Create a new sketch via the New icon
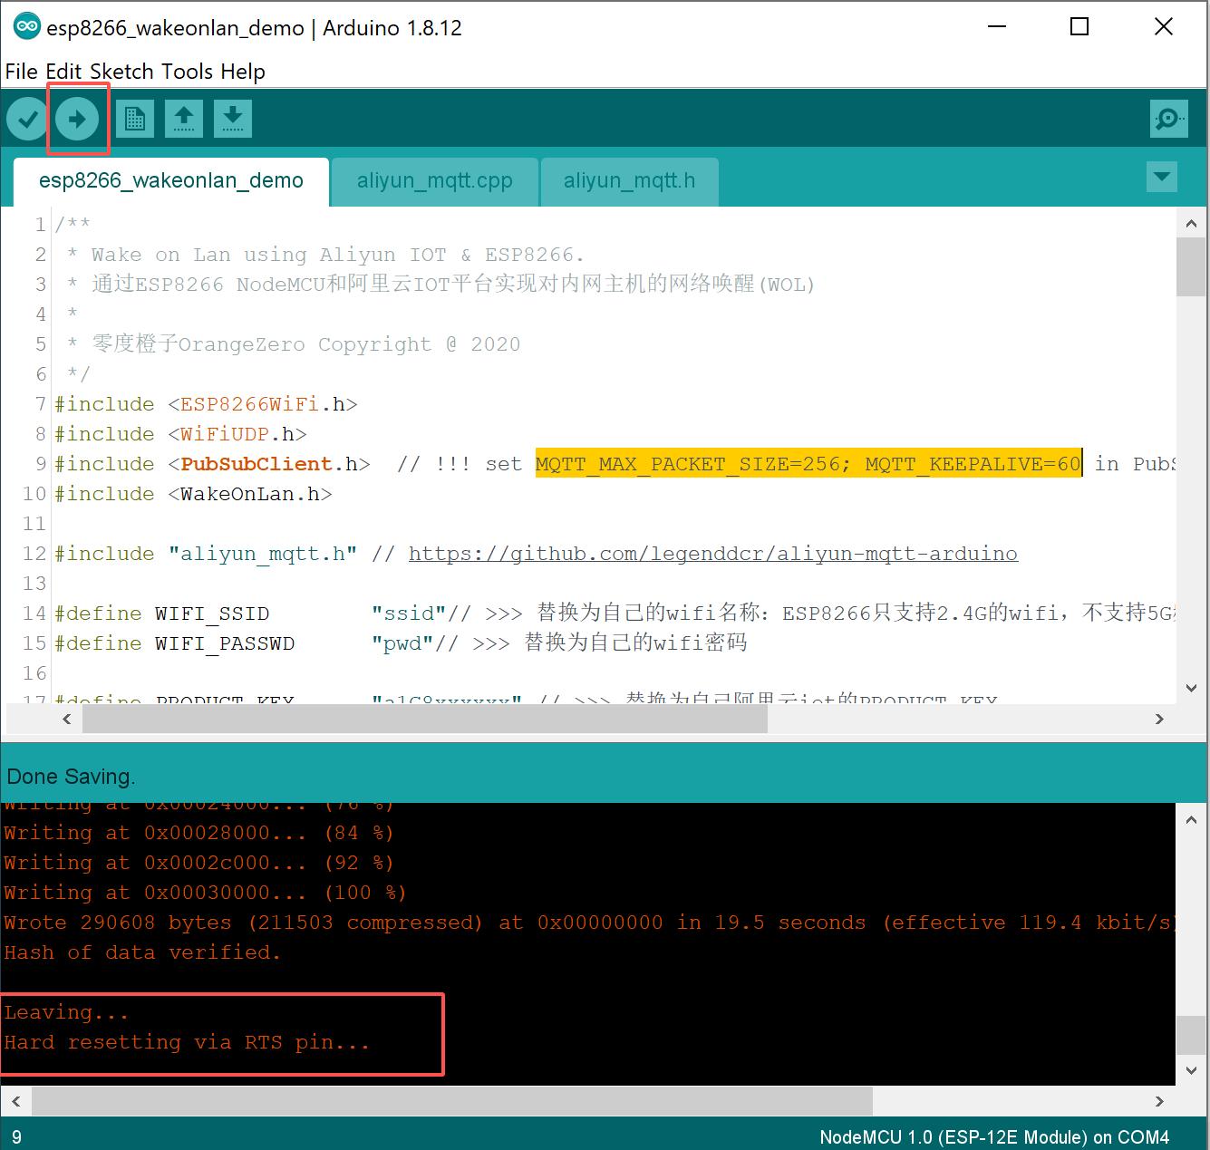The width and height of the screenshot is (1210, 1150). (135, 118)
